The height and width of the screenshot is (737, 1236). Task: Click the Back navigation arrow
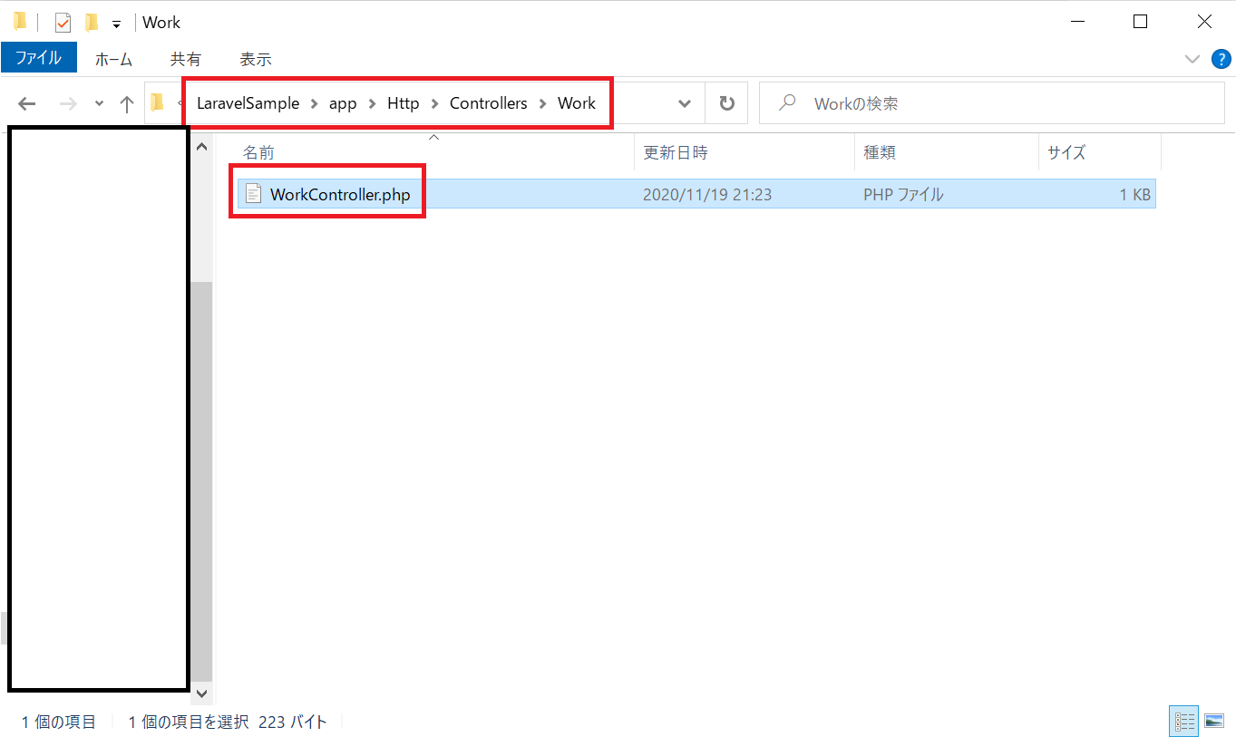coord(27,103)
